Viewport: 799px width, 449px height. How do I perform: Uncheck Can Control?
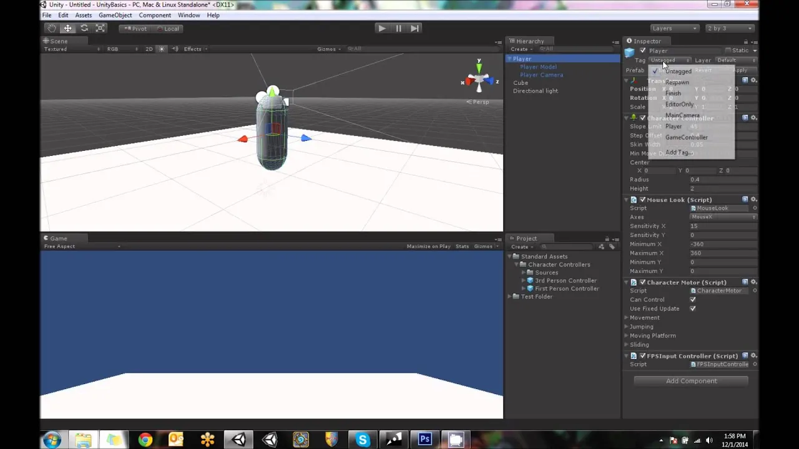click(x=692, y=299)
